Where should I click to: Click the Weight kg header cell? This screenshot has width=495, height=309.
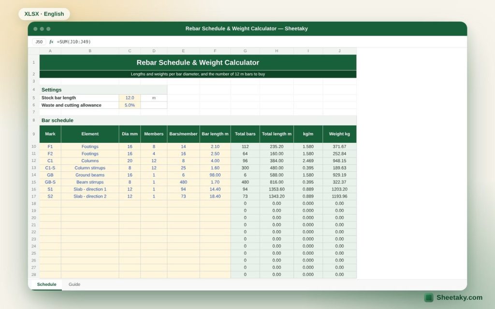pyautogui.click(x=340, y=134)
